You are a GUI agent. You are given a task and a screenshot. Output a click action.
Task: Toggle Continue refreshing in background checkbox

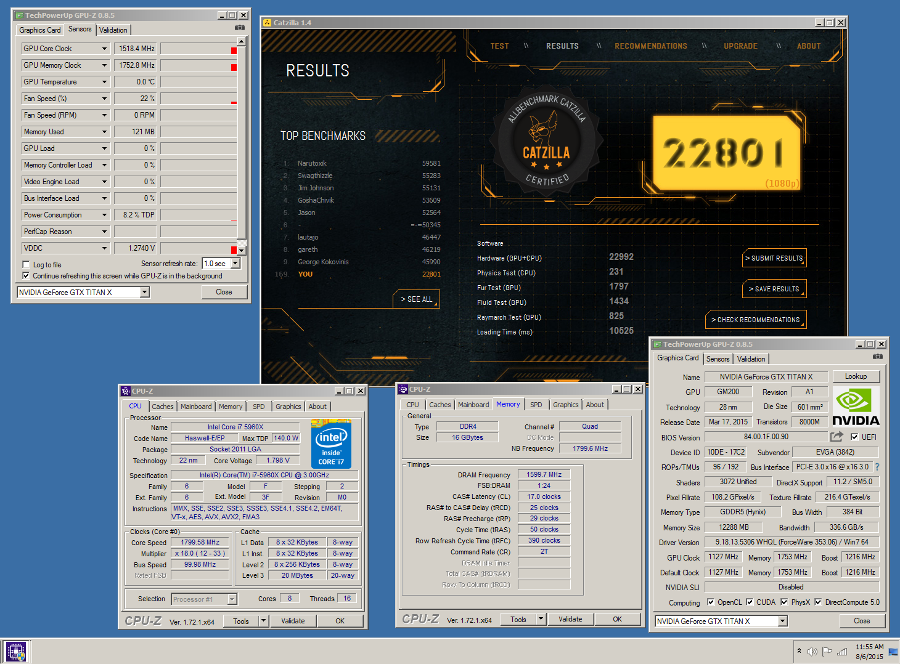point(26,276)
